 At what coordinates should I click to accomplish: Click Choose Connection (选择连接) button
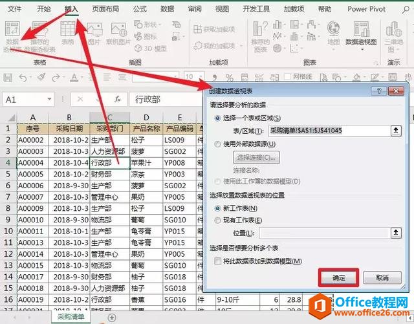[x=256, y=158]
